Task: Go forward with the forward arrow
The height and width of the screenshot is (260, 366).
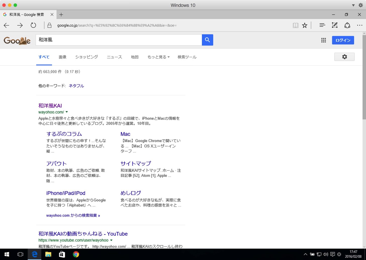Action: tap(20, 25)
